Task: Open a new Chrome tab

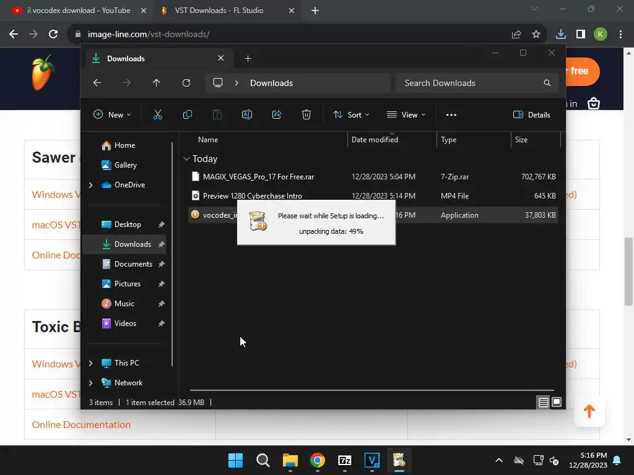Action: 315,11
